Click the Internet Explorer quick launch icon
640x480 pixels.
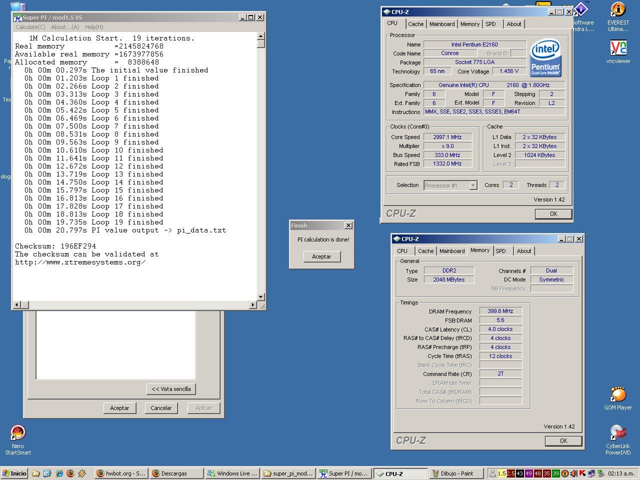coord(59,473)
